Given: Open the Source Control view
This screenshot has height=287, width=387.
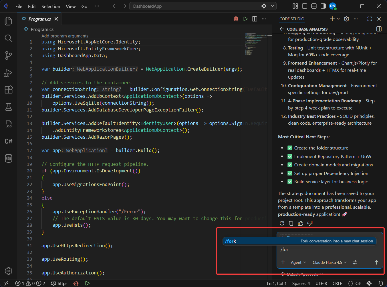Looking at the screenshot, I should (9, 55).
